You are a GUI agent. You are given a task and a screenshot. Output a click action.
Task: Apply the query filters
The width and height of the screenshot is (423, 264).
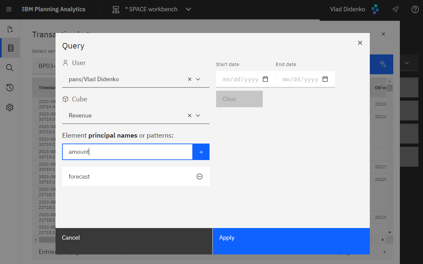[x=291, y=241]
